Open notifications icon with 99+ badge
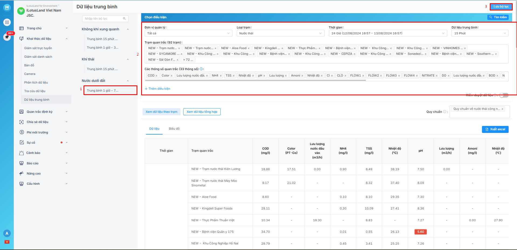Image resolution: width=517 pixels, height=250 pixels. click(7, 37)
